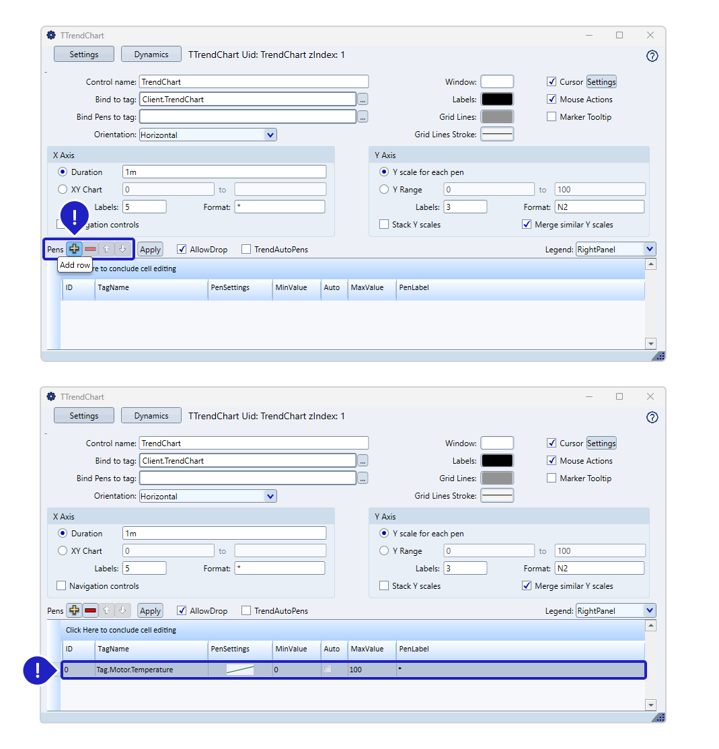Open the Settings tab in the lower window

[x=84, y=416]
